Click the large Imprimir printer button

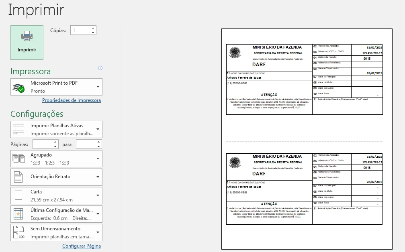click(27, 43)
